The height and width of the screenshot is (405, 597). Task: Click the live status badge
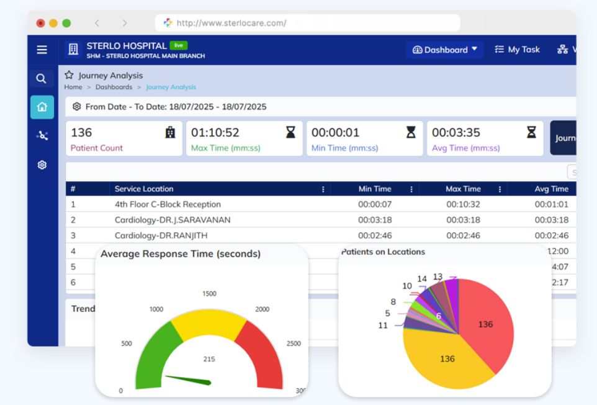(x=177, y=45)
